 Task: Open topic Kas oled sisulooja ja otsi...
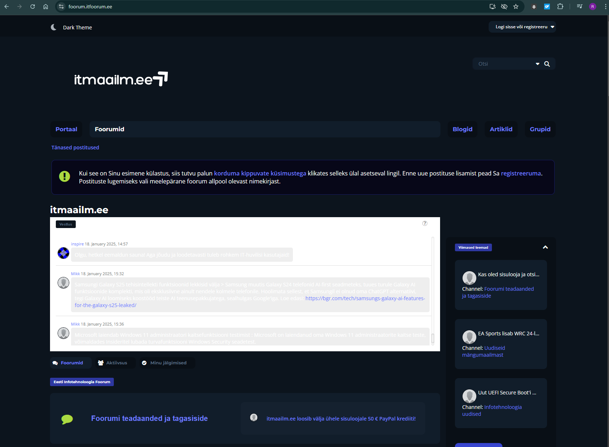tap(509, 274)
